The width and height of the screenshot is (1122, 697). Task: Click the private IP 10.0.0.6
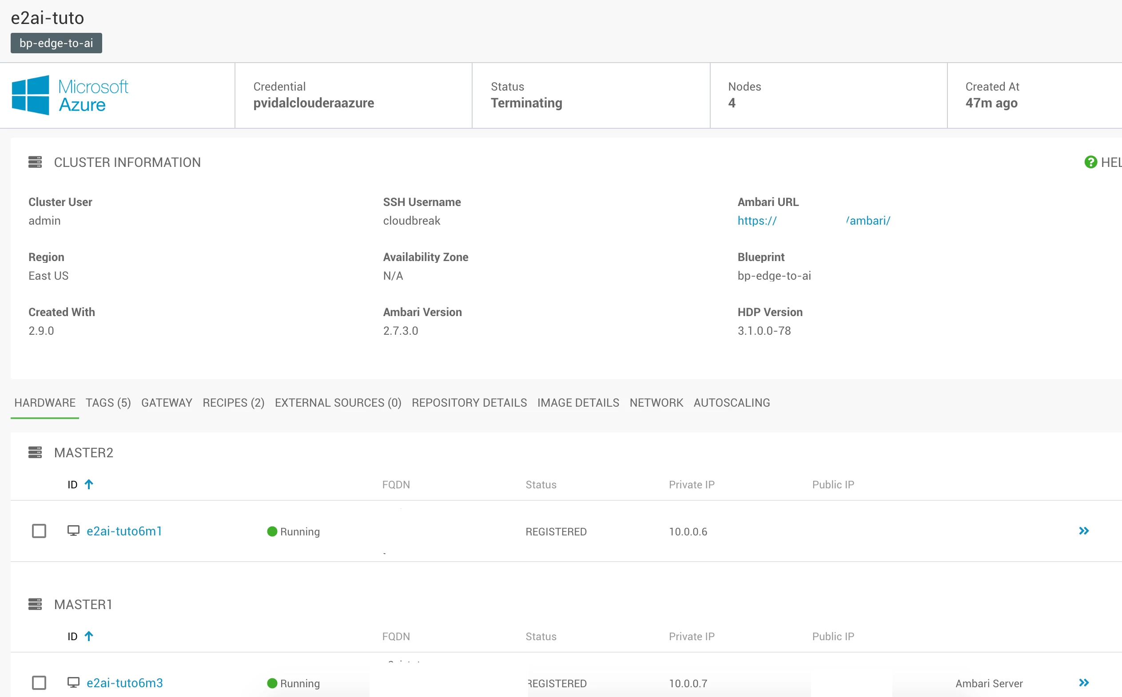tap(688, 531)
